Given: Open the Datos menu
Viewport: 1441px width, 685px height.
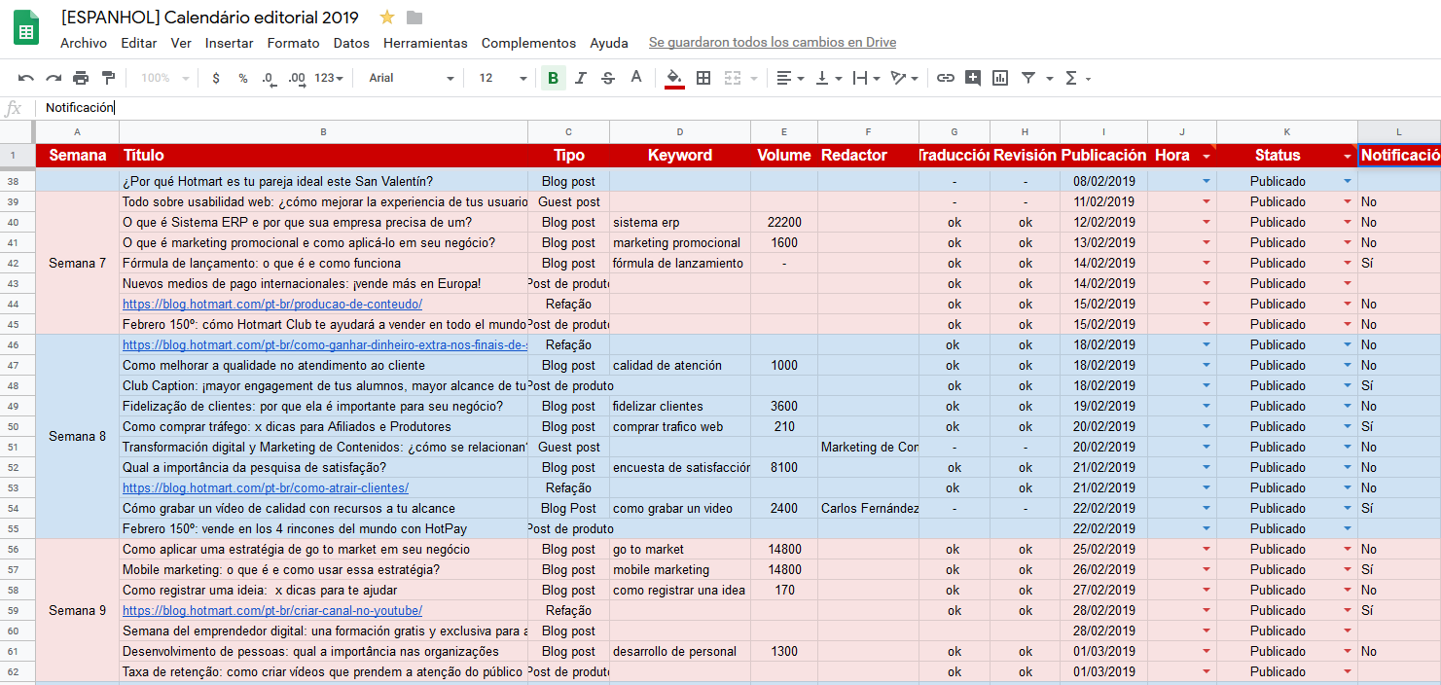Looking at the screenshot, I should (x=351, y=43).
